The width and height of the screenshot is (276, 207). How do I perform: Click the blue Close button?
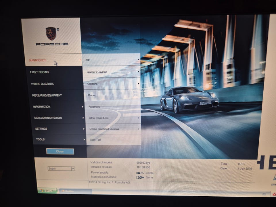coord(60,152)
